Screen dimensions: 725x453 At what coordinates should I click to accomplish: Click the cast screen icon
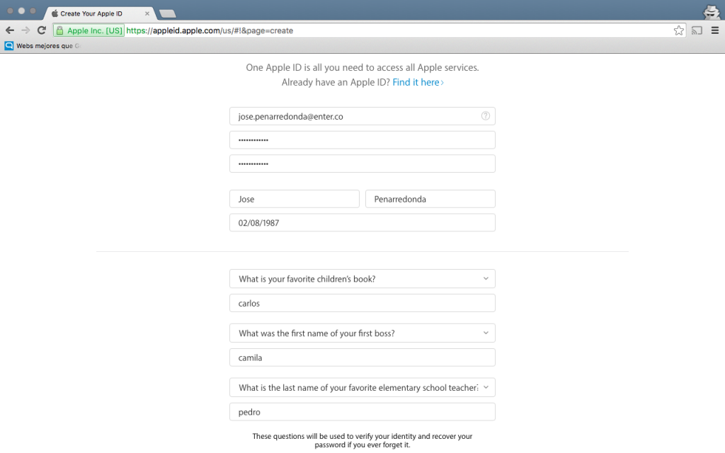[x=697, y=30]
